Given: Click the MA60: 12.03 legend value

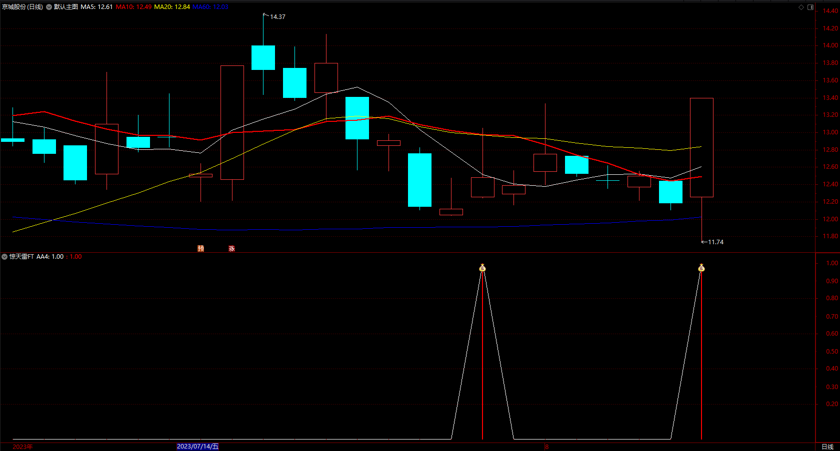Looking at the screenshot, I should pos(210,7).
